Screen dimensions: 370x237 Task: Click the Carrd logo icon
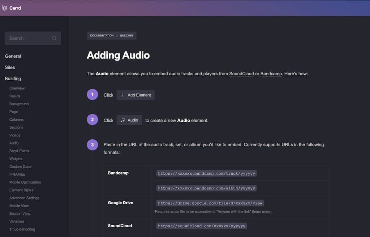click(4, 8)
